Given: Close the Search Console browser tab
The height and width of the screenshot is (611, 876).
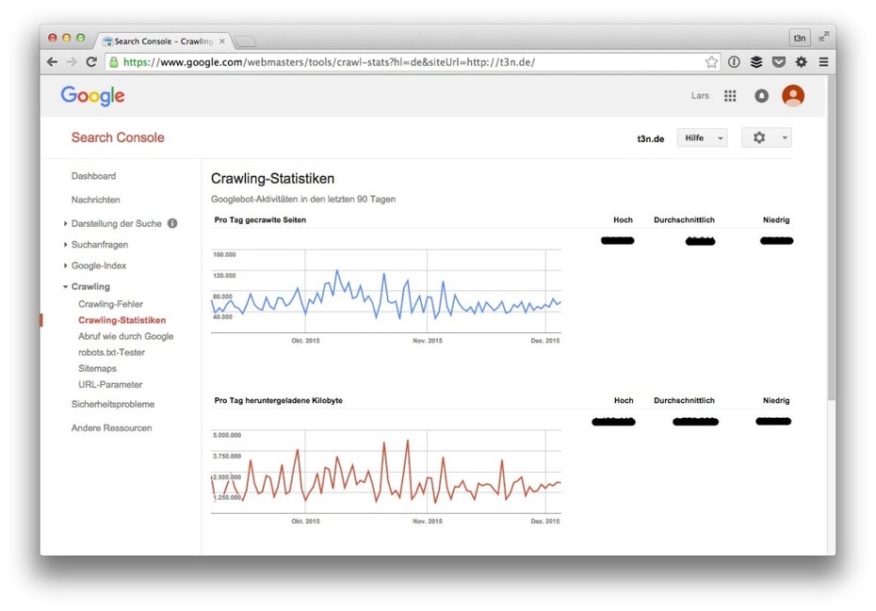Looking at the screenshot, I should click(221, 41).
